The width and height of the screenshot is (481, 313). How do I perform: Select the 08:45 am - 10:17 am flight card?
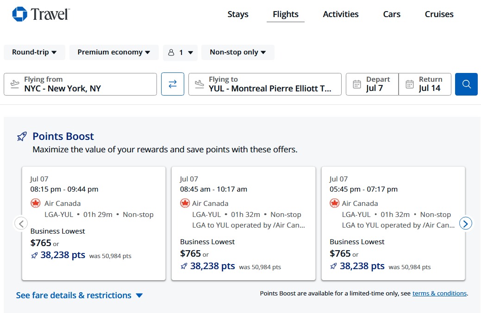[244, 223]
